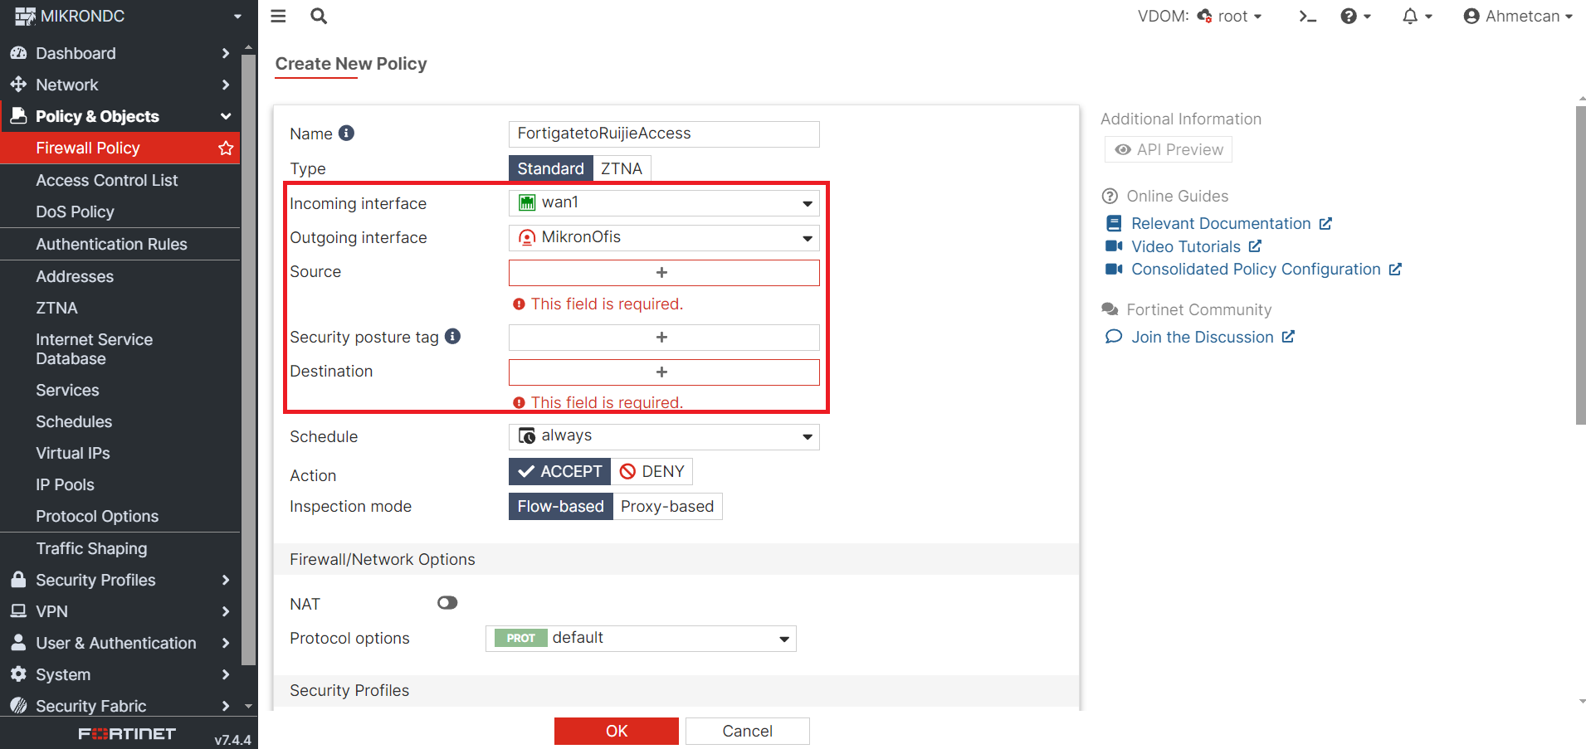
Task: Open the Ahmetcan user menu
Action: pos(1518,17)
